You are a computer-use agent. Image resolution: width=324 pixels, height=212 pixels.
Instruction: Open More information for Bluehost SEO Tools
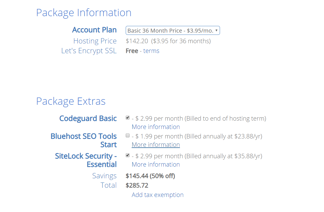click(x=156, y=145)
